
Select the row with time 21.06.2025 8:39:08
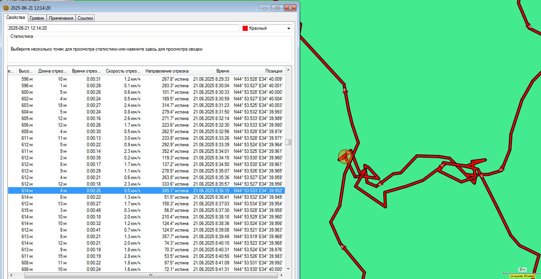click(x=146, y=230)
